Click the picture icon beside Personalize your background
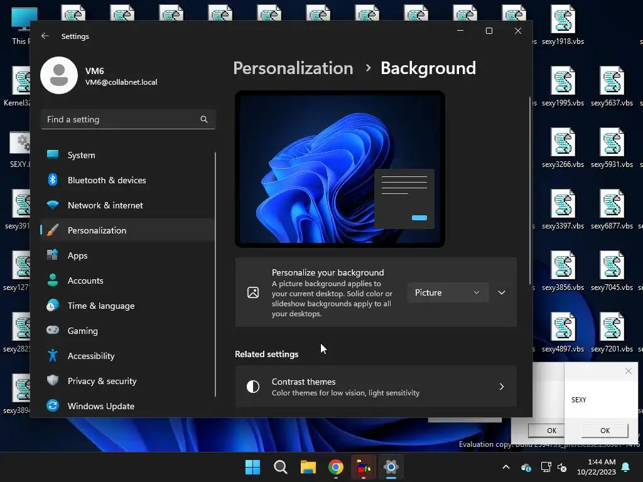Image resolution: width=643 pixels, height=482 pixels. (253, 292)
